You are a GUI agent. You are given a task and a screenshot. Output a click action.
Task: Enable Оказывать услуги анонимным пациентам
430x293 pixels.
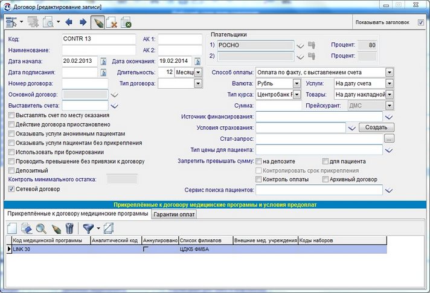(11, 134)
